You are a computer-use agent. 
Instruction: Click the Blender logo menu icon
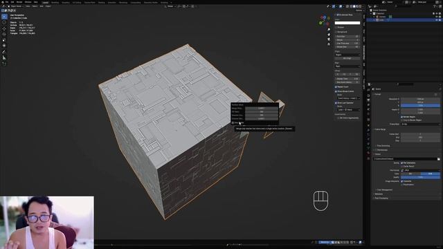[3, 2]
